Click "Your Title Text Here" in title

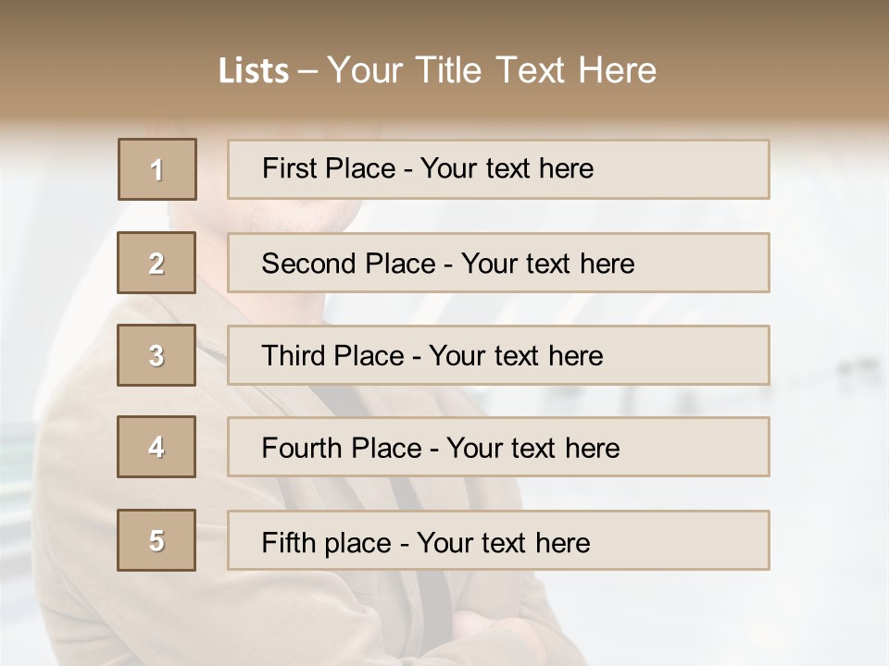click(x=492, y=70)
